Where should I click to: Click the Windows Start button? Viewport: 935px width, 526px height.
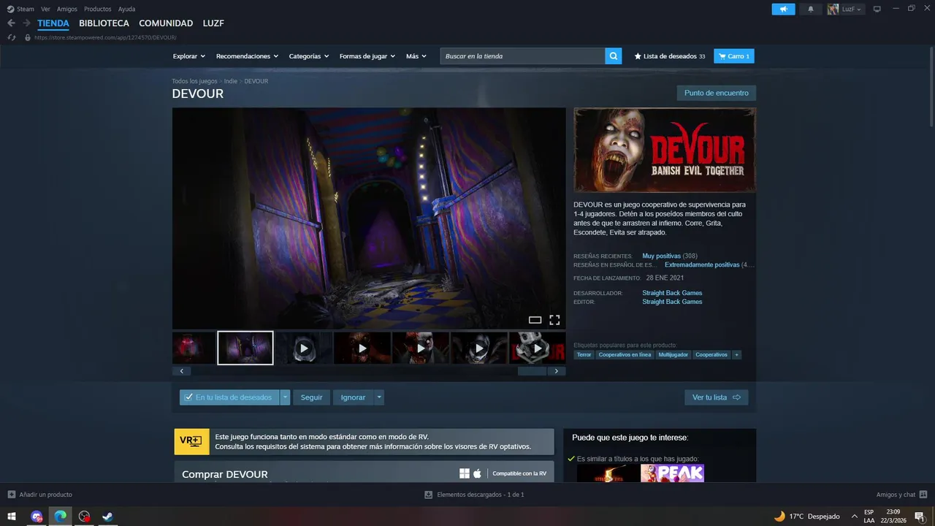coord(12,517)
